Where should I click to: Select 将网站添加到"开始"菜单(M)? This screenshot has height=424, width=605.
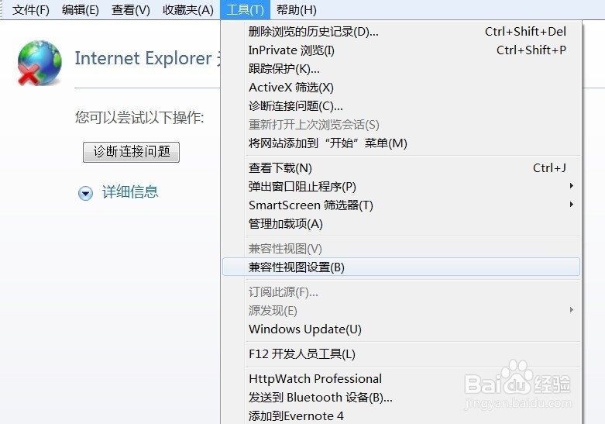(401, 143)
